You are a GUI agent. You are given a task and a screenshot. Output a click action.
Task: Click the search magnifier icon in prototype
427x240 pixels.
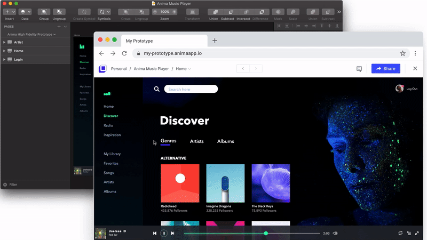coord(156,89)
